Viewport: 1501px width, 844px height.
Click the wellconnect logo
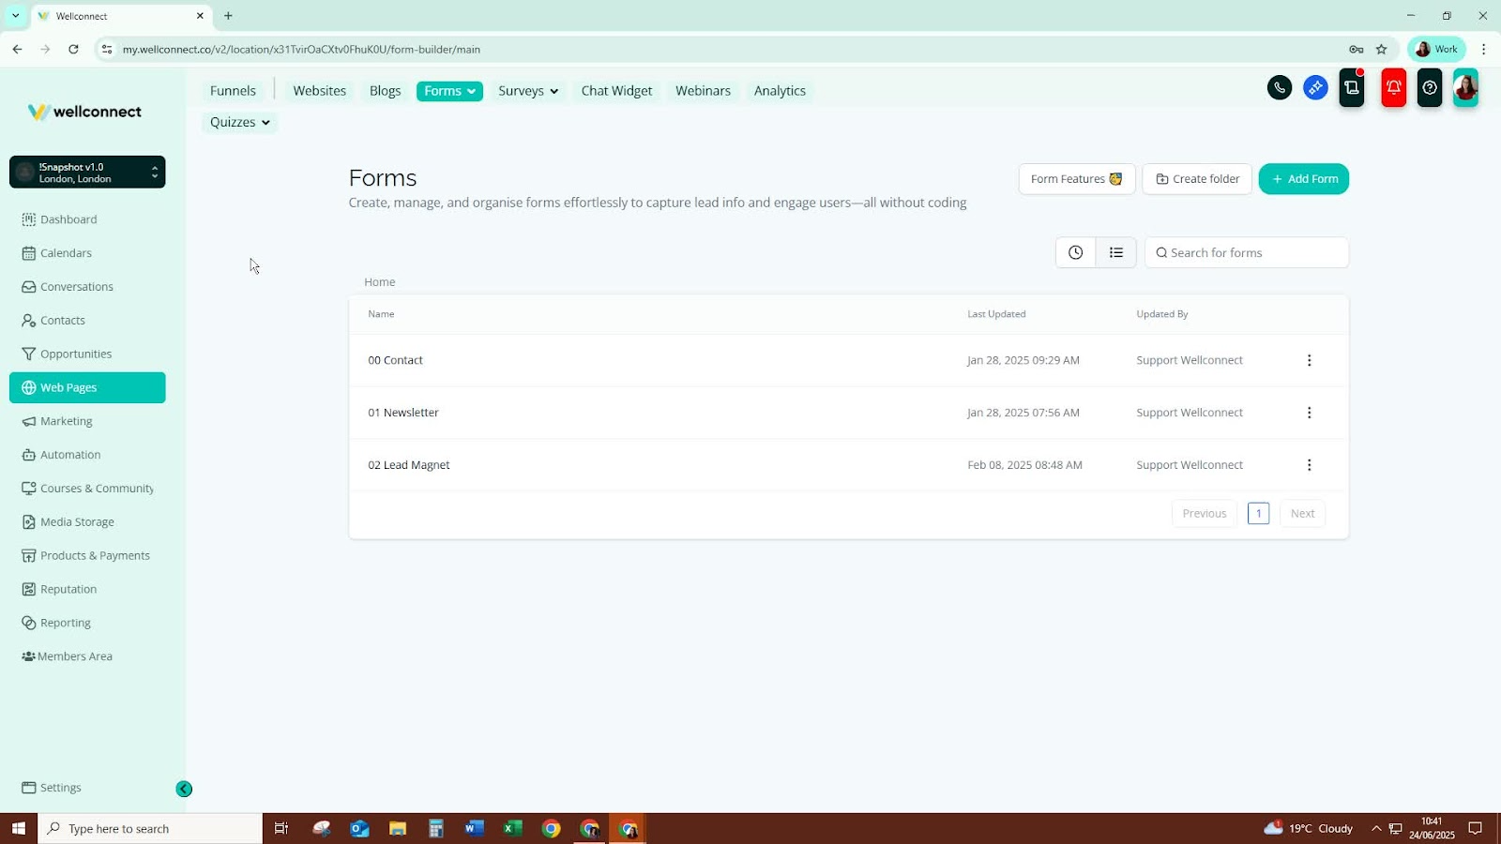point(84,112)
